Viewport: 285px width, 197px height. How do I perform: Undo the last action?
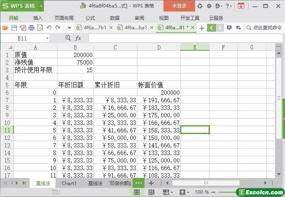point(49,28)
